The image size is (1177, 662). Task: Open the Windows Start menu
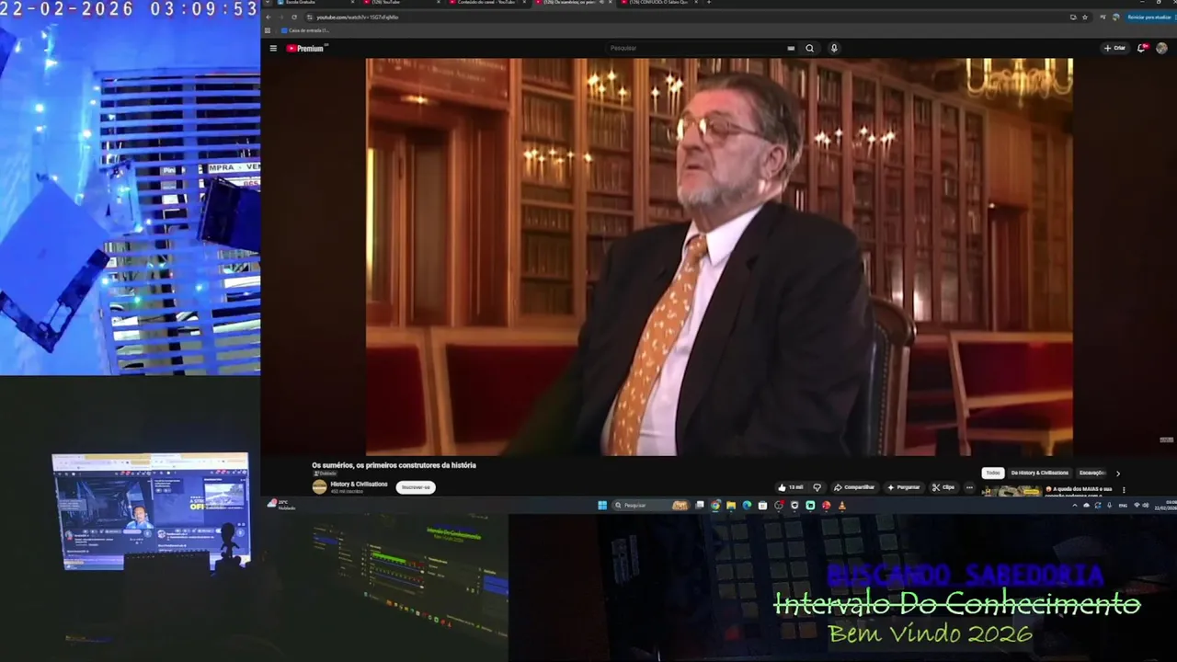click(602, 505)
